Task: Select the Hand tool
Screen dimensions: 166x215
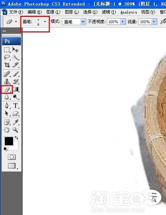Action: [7, 130]
